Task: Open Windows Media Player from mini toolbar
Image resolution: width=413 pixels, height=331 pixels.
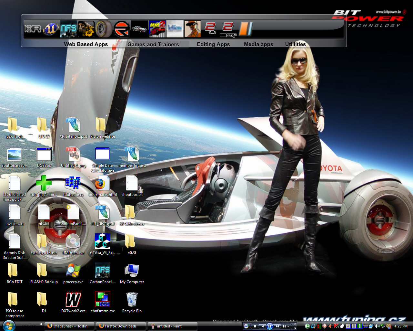Action: [246, 326]
